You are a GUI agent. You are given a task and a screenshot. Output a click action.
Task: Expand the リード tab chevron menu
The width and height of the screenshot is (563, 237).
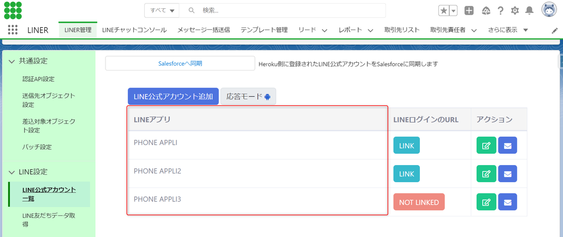(325, 30)
